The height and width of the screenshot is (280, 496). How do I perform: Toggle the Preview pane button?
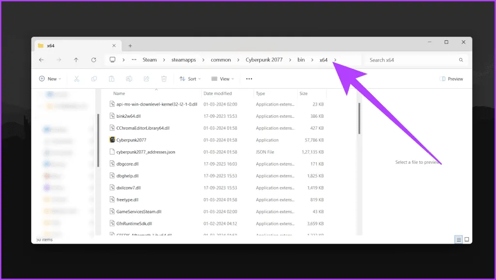(451, 79)
